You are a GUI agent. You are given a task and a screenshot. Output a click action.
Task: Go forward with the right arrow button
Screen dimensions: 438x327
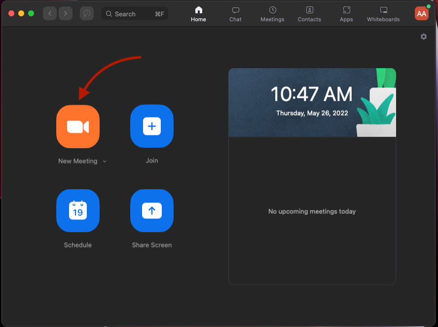pos(66,13)
